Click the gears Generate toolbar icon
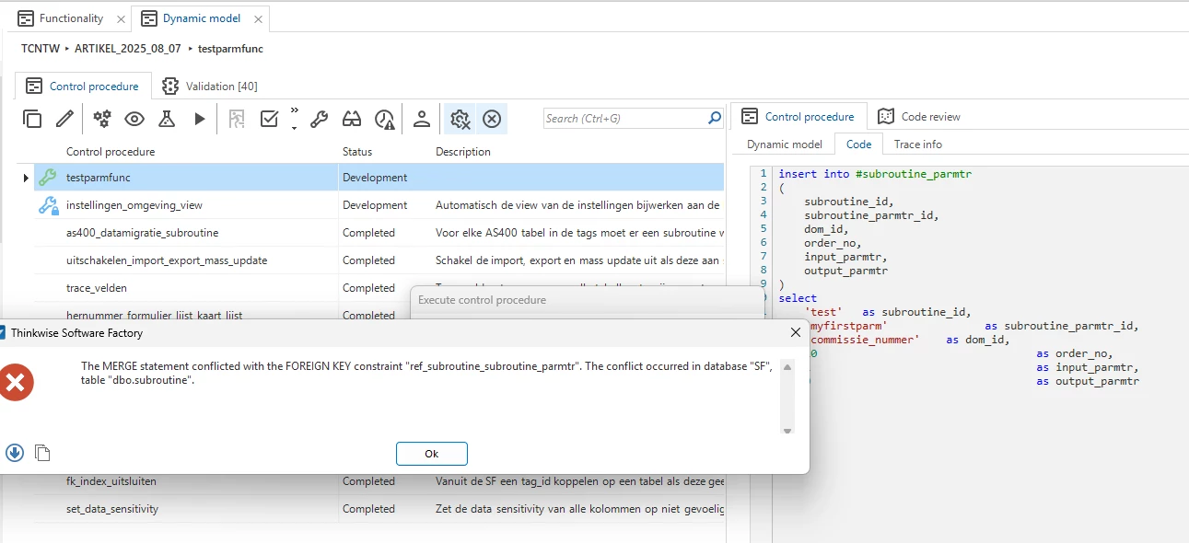The width and height of the screenshot is (1189, 543). tap(102, 119)
